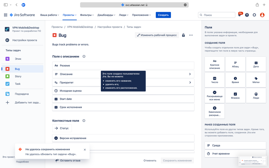Image resolution: width=269 pixels, height=168 pixels.
Task: Select the Краткое описание field type tile
Action: [215, 64]
